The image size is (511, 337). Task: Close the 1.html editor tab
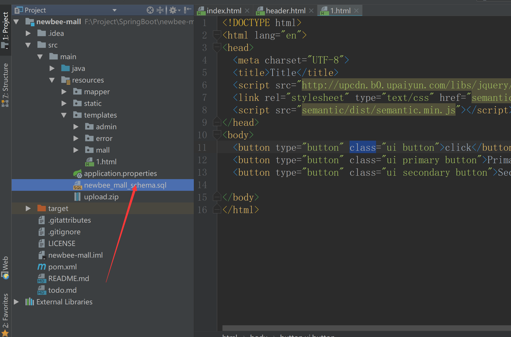coord(356,11)
